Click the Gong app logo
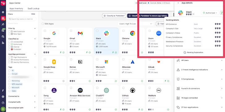Screen dimensions: 225x112 [x=54, y=90]
